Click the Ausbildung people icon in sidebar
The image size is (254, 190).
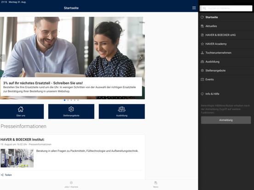pos(202,61)
